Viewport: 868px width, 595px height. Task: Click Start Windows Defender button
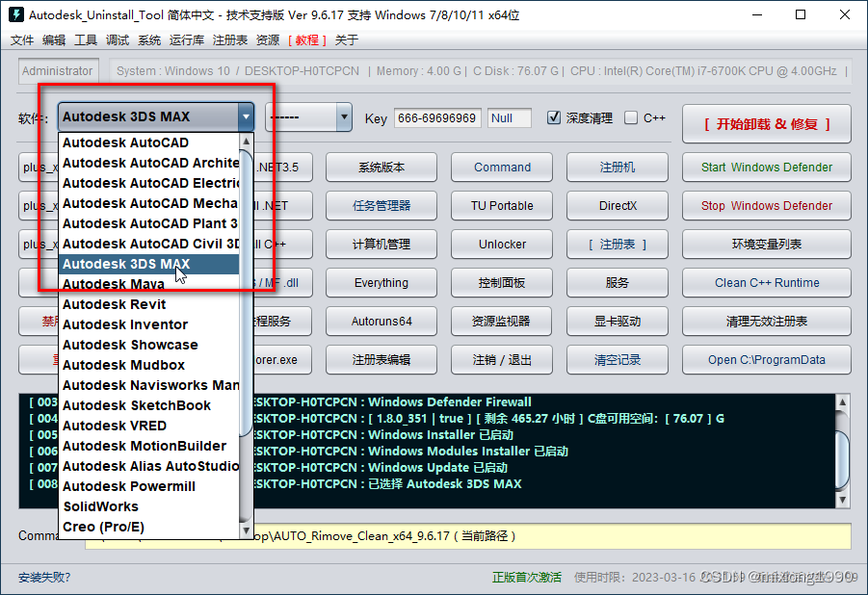pos(767,168)
